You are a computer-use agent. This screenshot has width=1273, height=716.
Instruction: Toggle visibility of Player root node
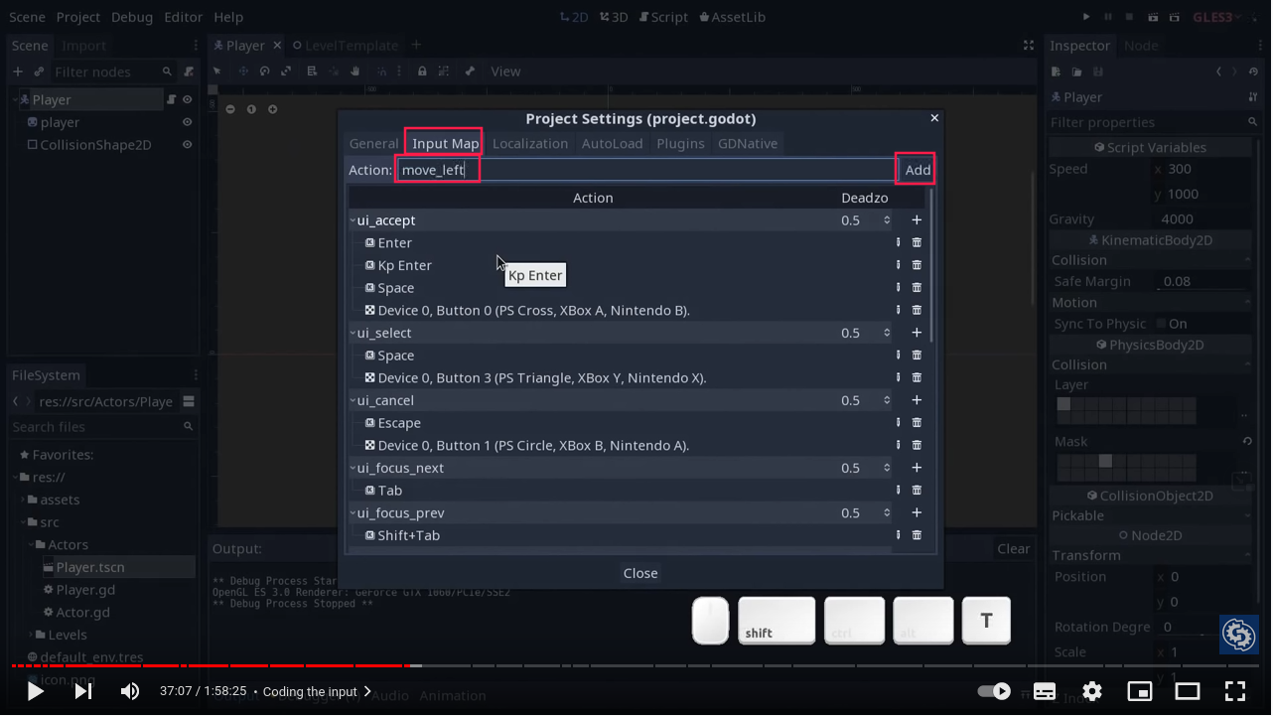pos(187,99)
